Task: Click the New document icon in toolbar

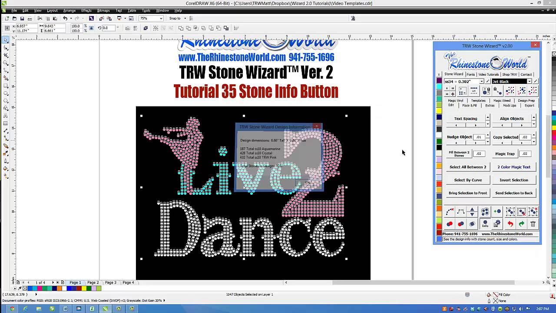Action: 7,18
